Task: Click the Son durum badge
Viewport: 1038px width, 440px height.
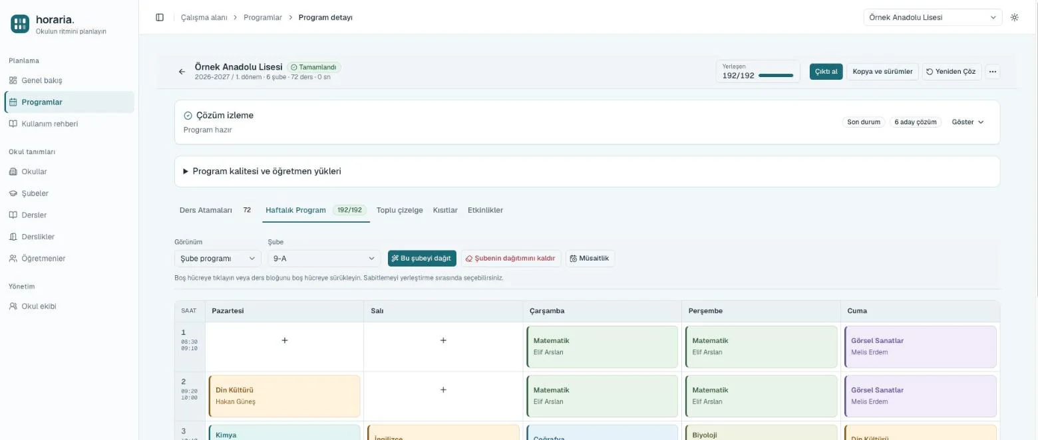Action: point(863,122)
